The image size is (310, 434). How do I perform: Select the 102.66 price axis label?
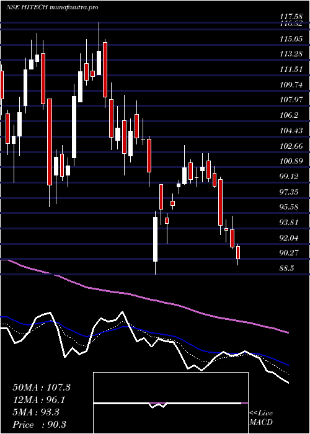291,146
